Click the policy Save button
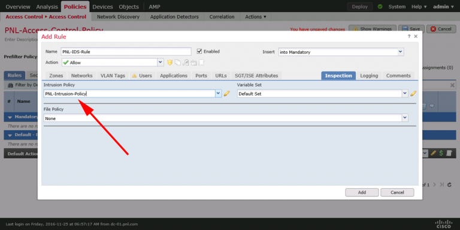 click(411, 29)
